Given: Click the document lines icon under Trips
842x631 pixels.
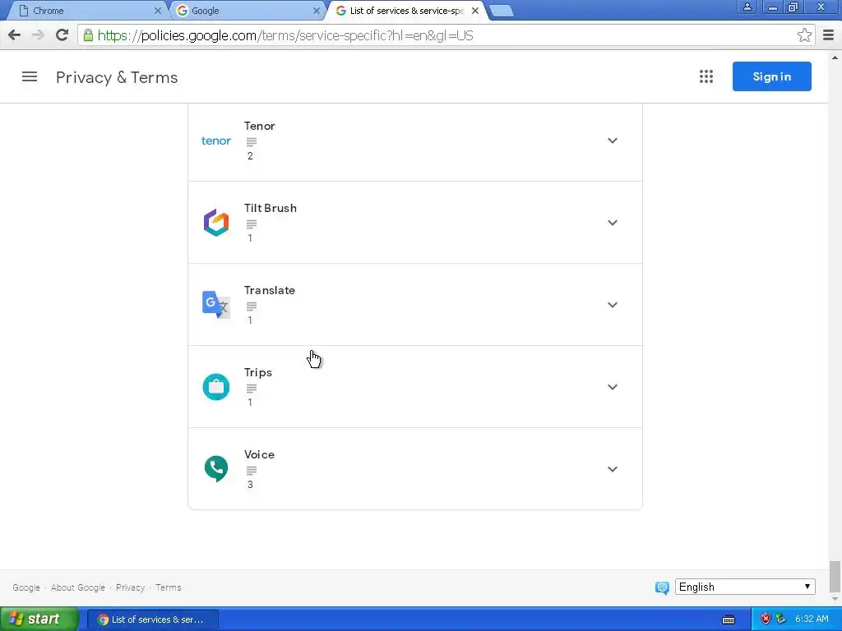Looking at the screenshot, I should pyautogui.click(x=252, y=388).
